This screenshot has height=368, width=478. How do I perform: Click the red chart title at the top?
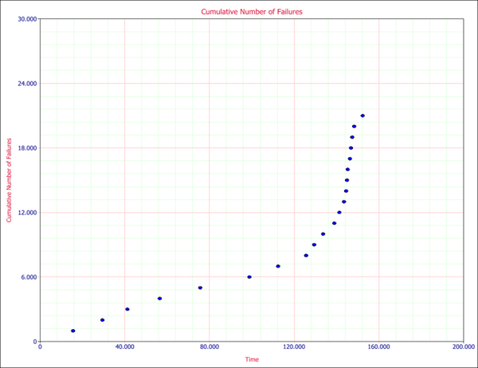point(252,12)
